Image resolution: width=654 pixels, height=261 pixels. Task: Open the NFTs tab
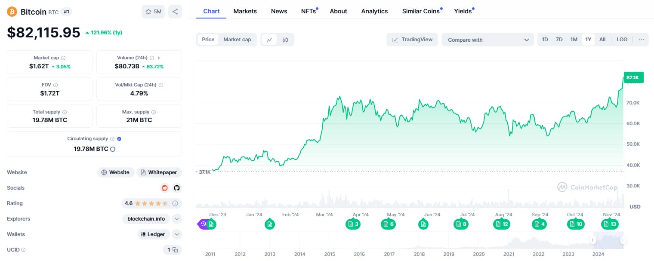click(309, 11)
